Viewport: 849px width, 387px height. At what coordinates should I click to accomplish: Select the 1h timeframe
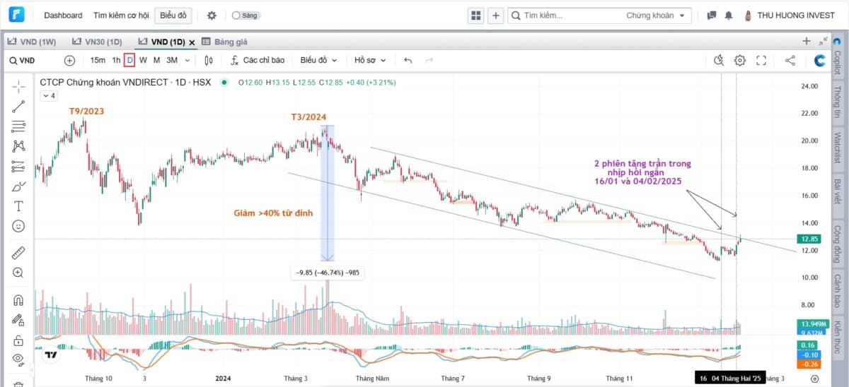click(x=117, y=61)
